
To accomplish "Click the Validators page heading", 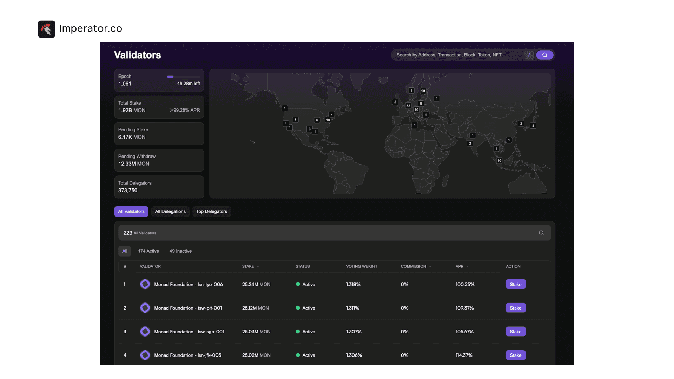I will tap(138, 55).
